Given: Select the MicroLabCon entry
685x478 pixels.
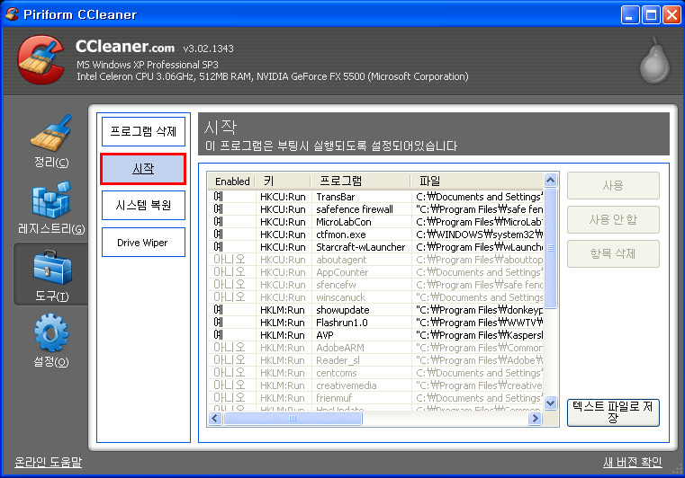Looking at the screenshot, I should click(375, 222).
